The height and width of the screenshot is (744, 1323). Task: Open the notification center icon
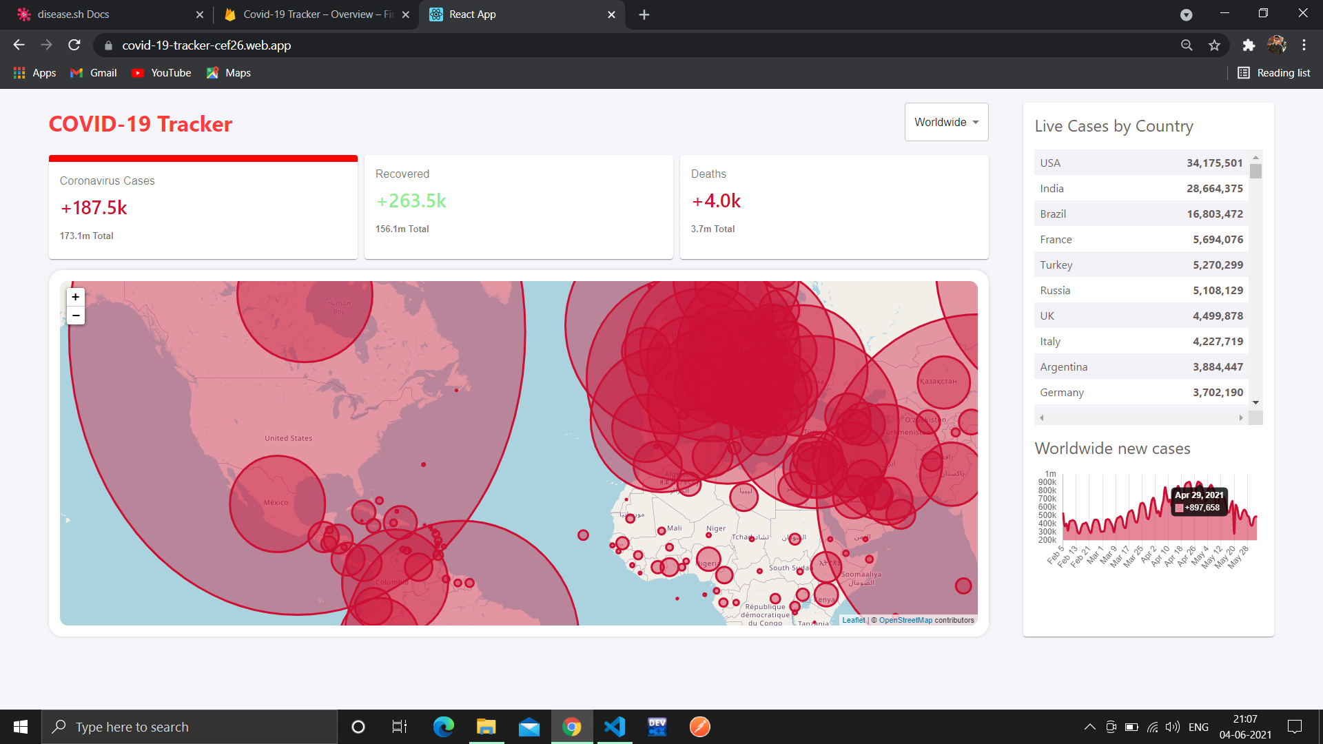click(x=1295, y=727)
